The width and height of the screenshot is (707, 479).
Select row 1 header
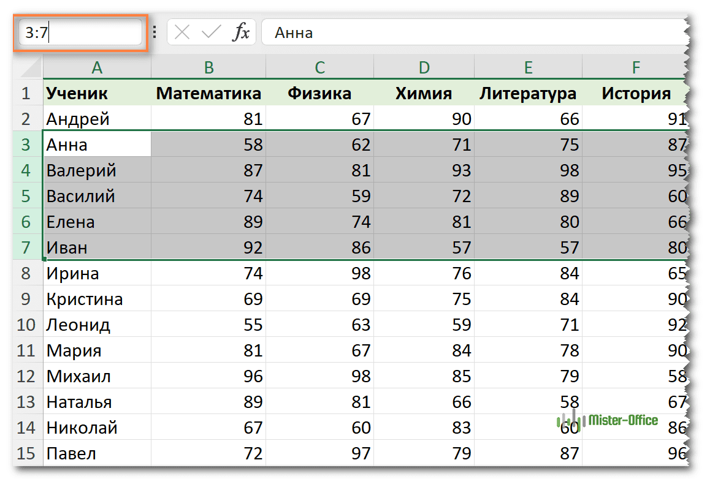(26, 93)
